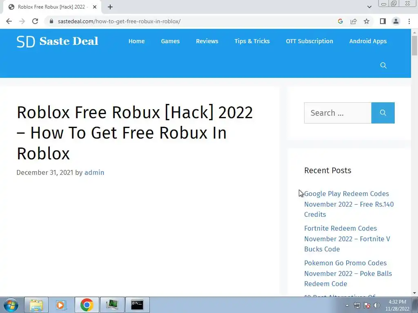Show hidden system tray icons
Viewport: 418px width, 313px height.
pyautogui.click(x=347, y=305)
